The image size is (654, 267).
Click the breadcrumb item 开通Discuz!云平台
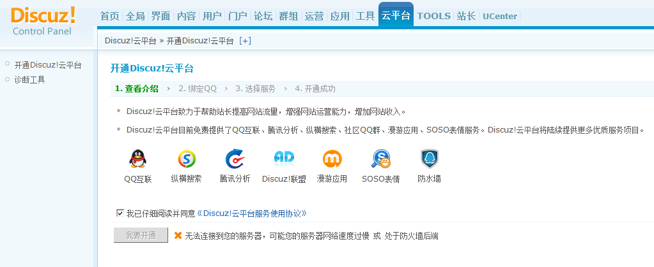pos(200,41)
